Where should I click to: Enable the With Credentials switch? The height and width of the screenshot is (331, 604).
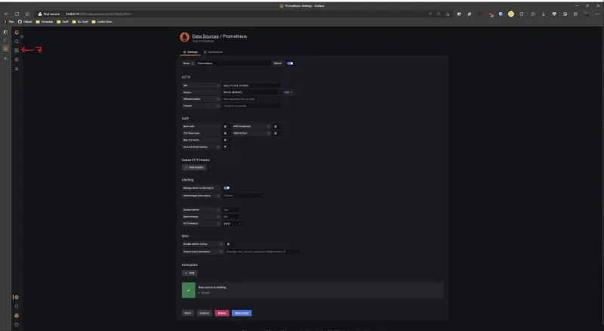tap(276, 126)
